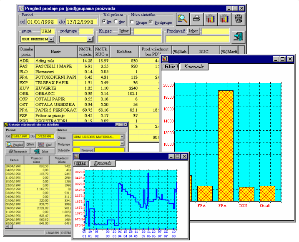Screen dimensions: 299x242
Task: Click Izlaz menu in line chart window
Action: coord(81,163)
